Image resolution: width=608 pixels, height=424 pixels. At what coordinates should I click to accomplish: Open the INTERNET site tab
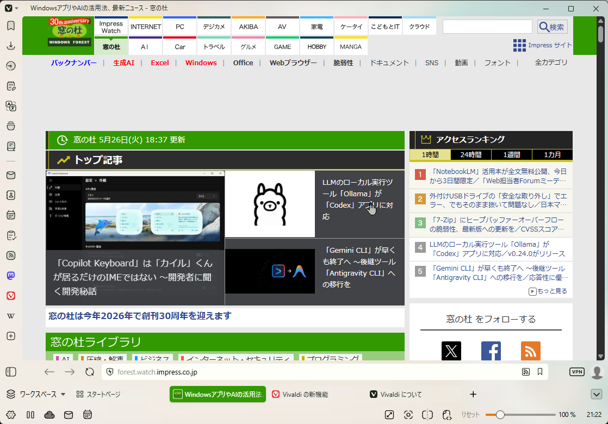pyautogui.click(x=146, y=26)
